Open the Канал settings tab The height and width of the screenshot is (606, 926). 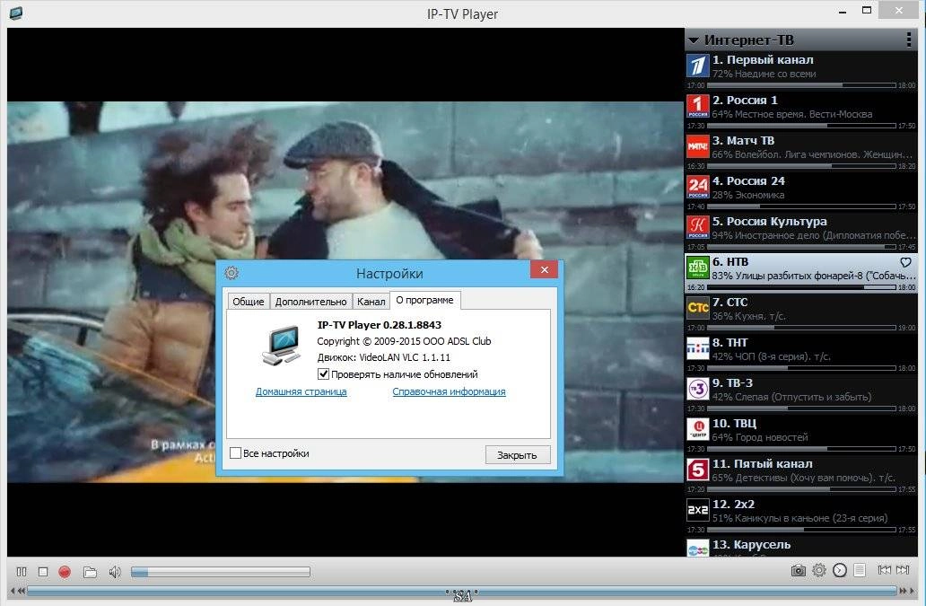click(x=371, y=302)
